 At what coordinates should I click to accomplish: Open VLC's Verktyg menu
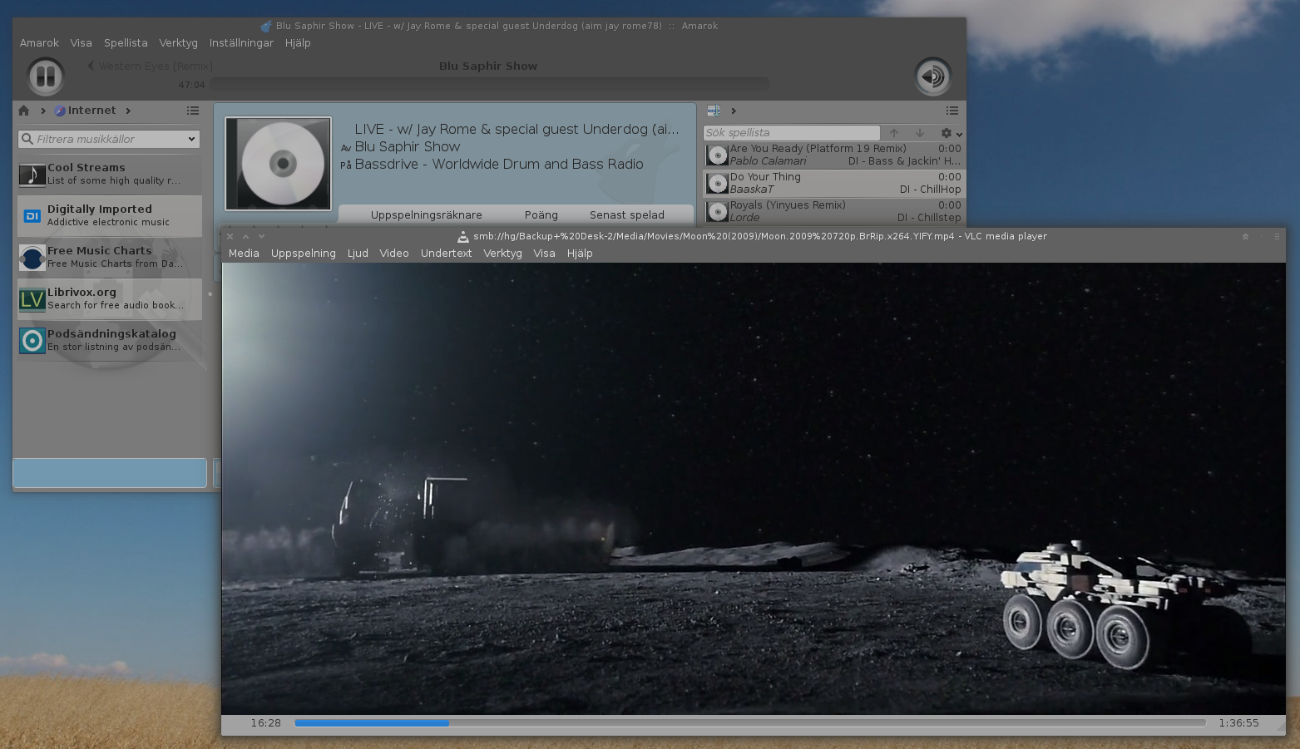tap(502, 253)
